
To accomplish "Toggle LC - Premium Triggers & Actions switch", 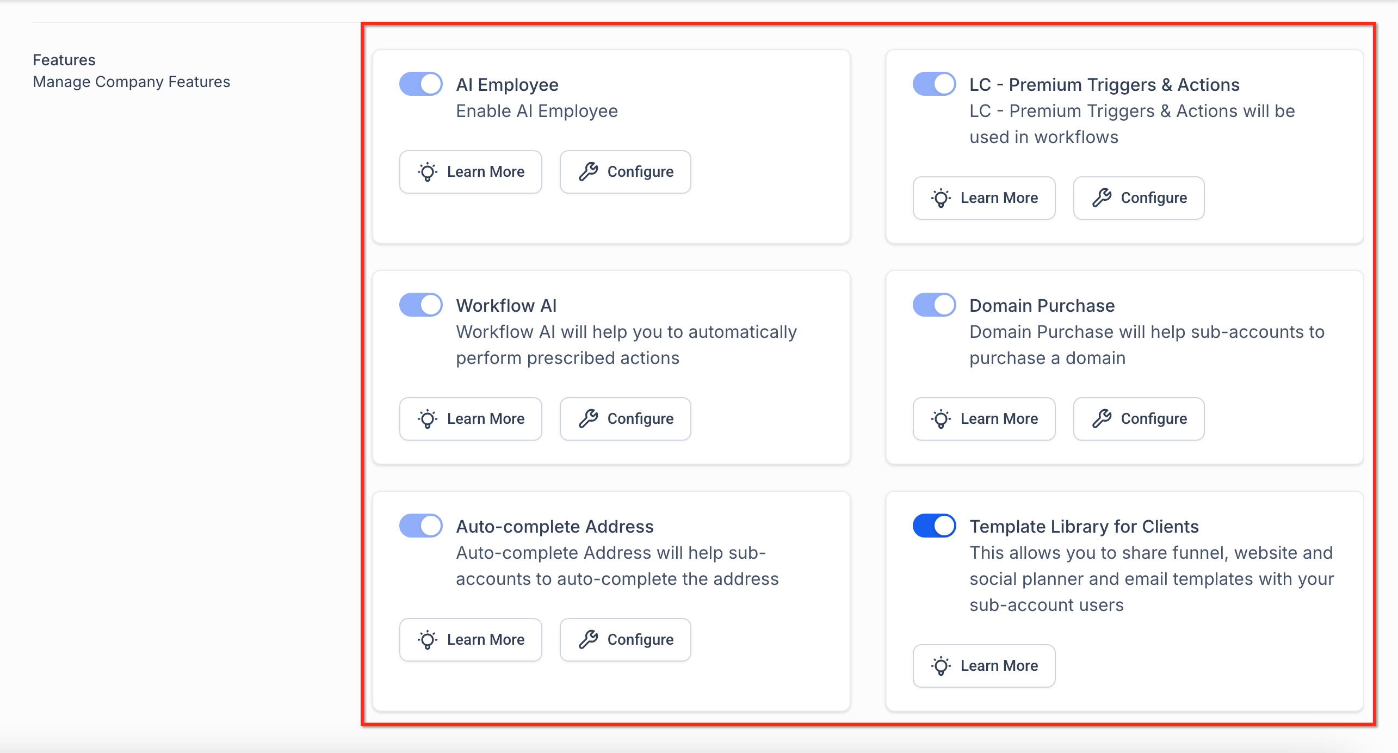I will pos(935,84).
